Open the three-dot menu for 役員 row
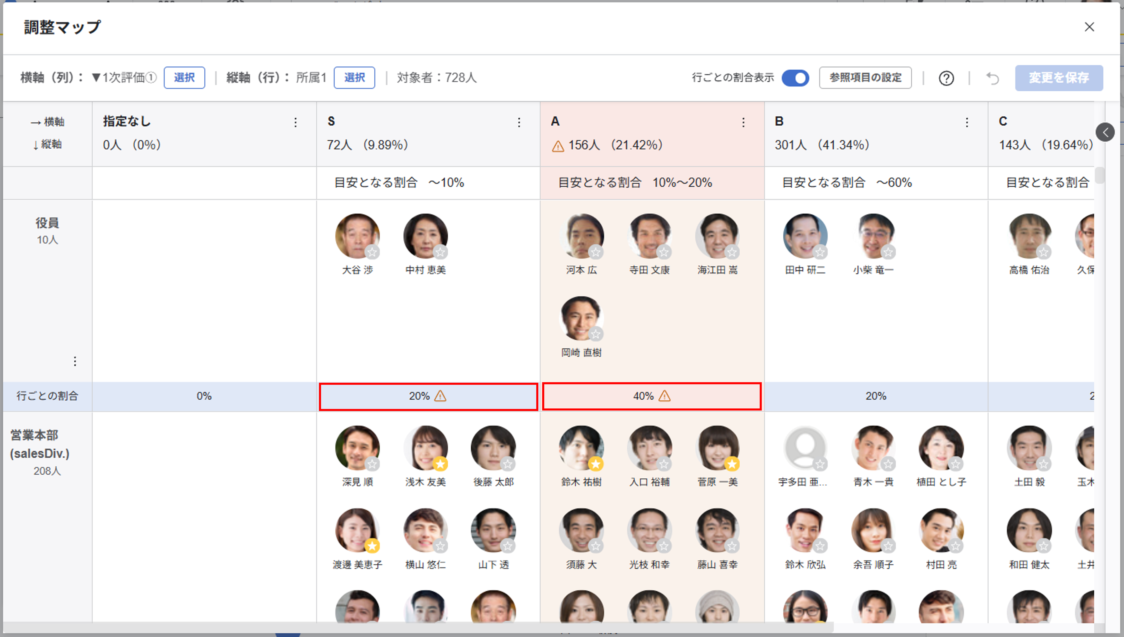 coord(75,361)
